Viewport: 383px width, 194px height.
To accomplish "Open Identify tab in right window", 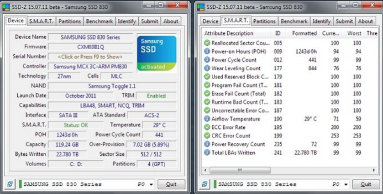I will pos(321,21).
